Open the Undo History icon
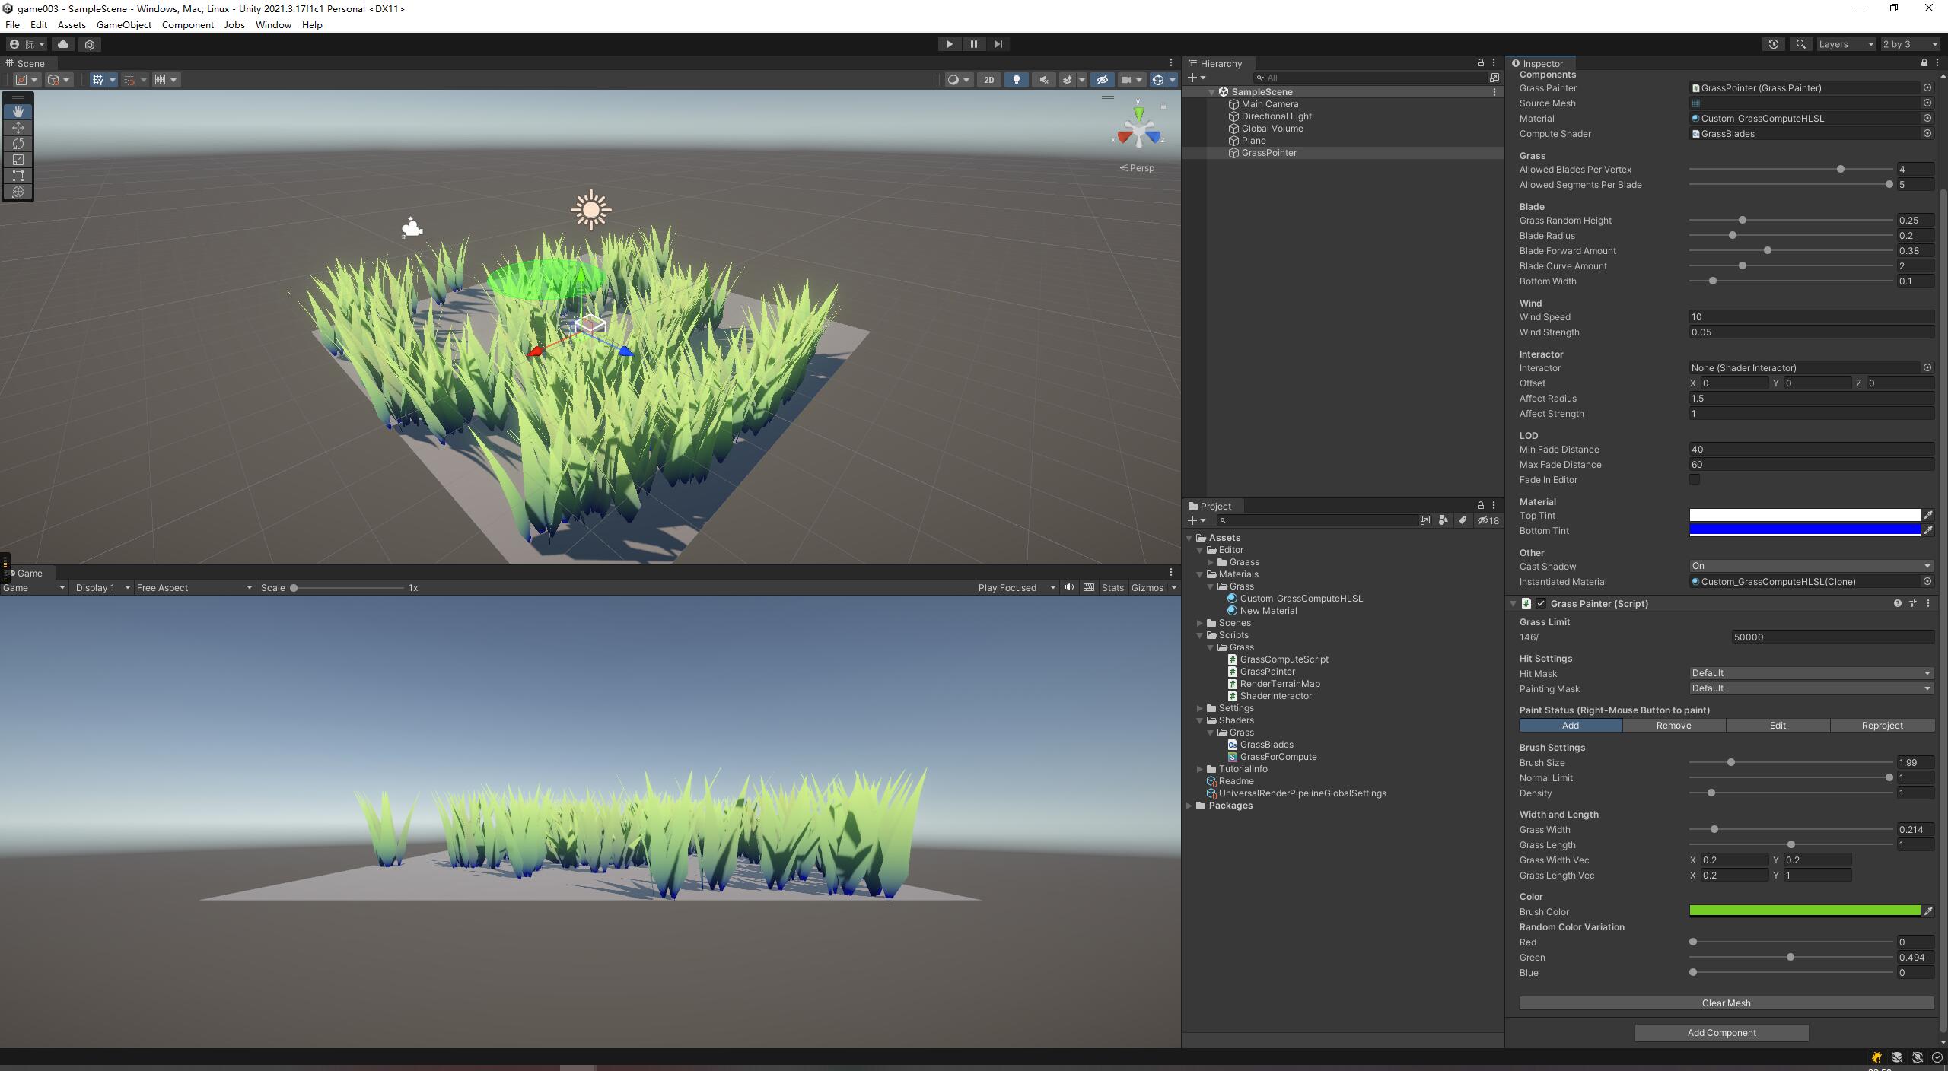 pyautogui.click(x=1774, y=44)
